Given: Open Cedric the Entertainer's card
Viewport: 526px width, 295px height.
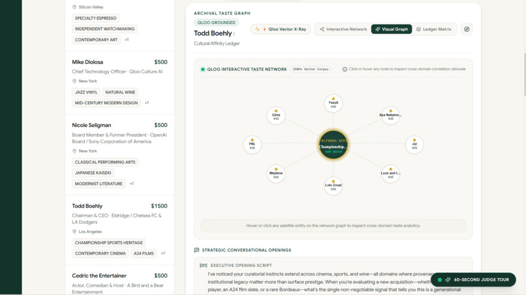Looking at the screenshot, I should coord(119,280).
